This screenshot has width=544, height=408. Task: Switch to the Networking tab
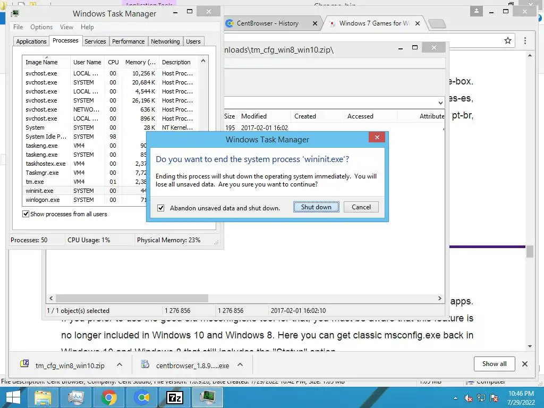165,41
